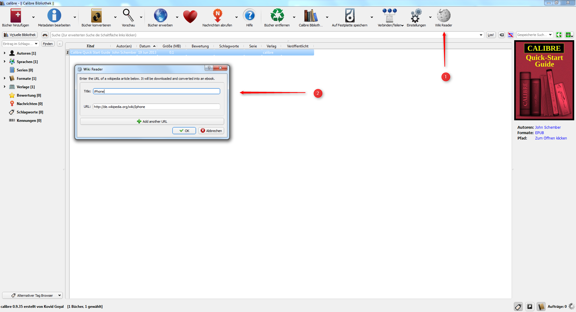This screenshot has width=576, height=312.
Task: Sort the list by Titel column header
Action: point(90,46)
